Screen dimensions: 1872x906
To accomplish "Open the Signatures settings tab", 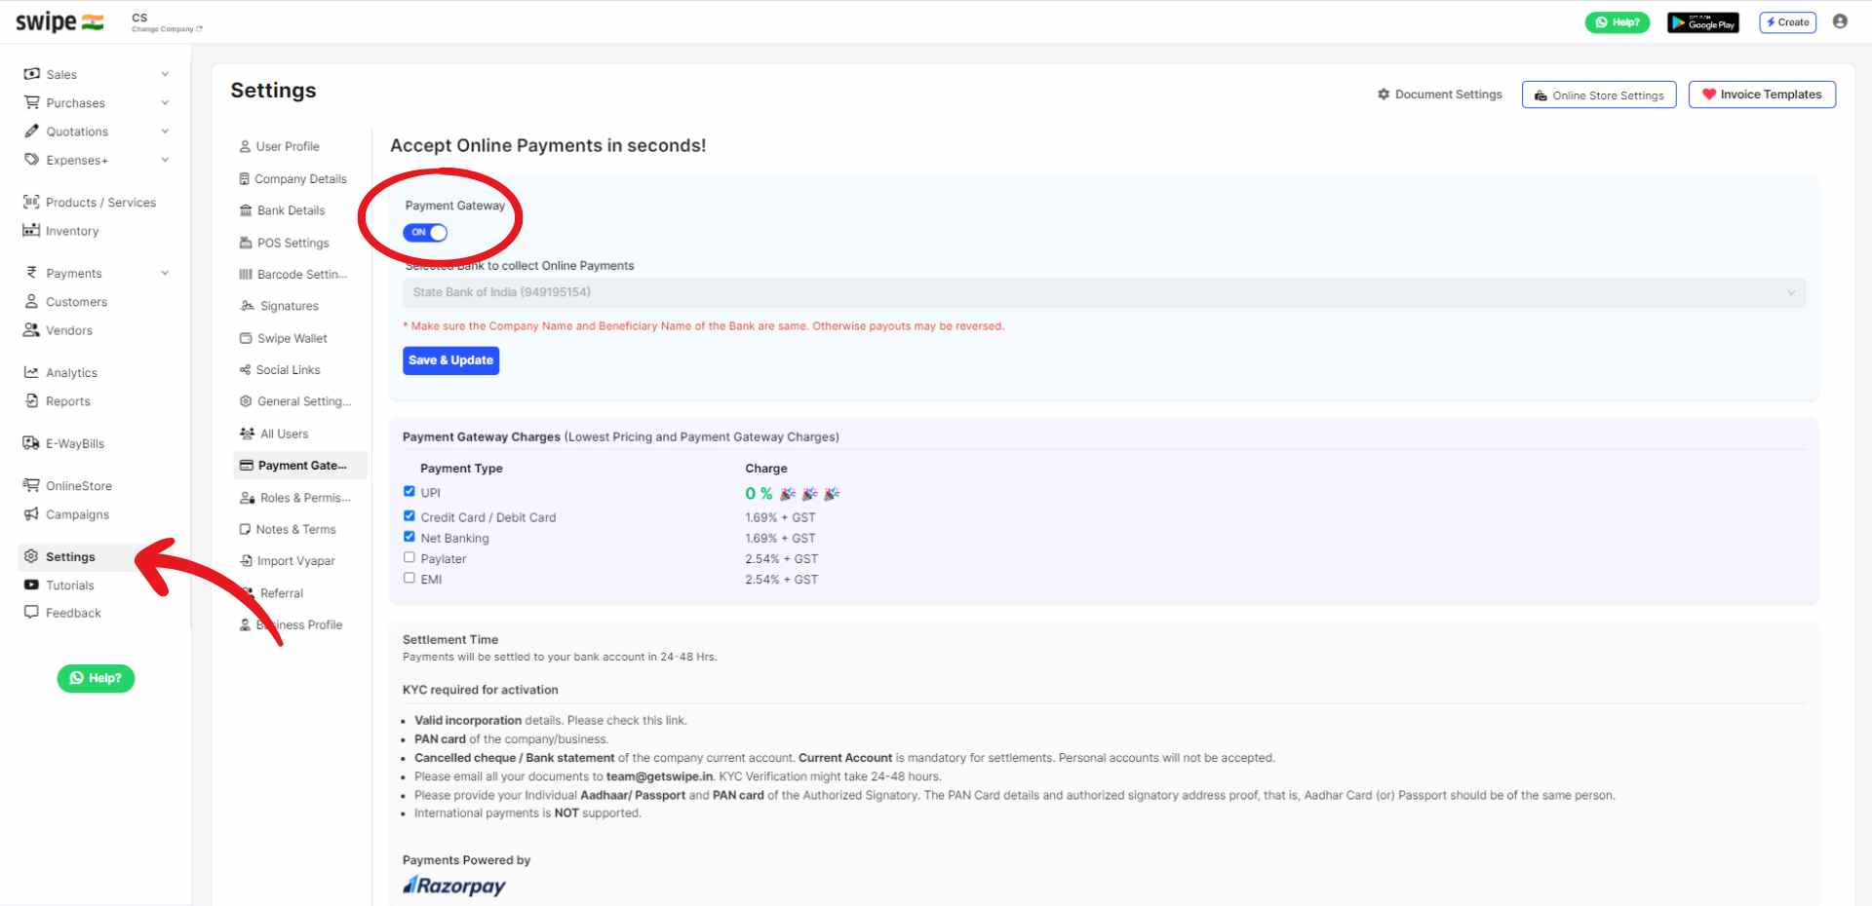I will [x=280, y=306].
